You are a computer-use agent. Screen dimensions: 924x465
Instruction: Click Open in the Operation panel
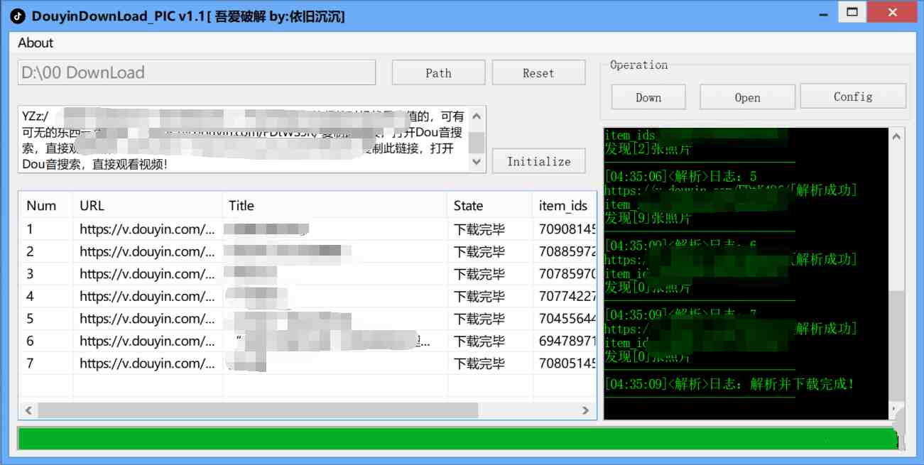(x=747, y=97)
